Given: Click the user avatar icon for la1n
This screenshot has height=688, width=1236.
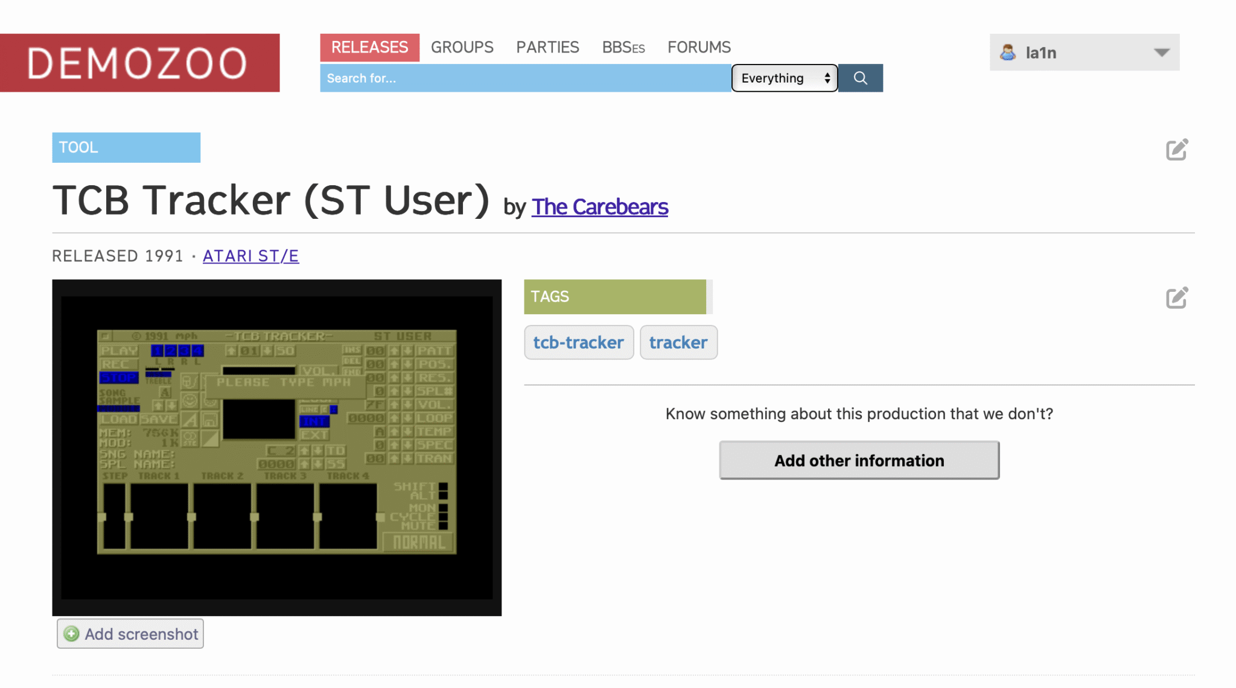Looking at the screenshot, I should 1007,52.
